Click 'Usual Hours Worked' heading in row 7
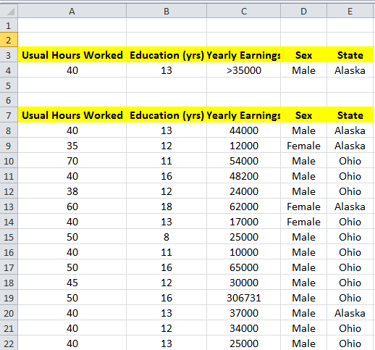Viewport: 375px width, 350px height. click(72, 115)
